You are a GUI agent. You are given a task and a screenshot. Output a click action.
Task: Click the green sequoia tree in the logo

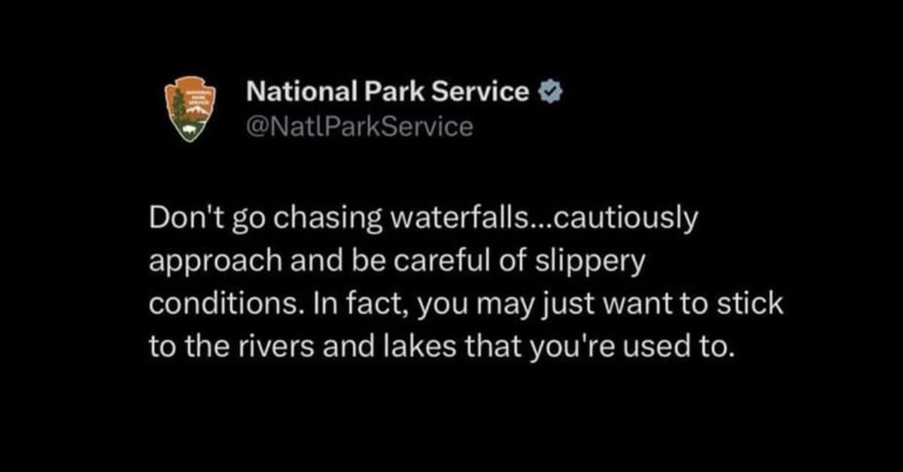pos(178,106)
